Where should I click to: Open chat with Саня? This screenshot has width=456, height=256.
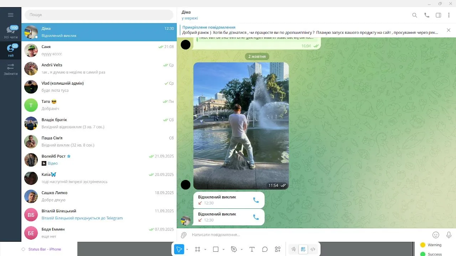99,50
